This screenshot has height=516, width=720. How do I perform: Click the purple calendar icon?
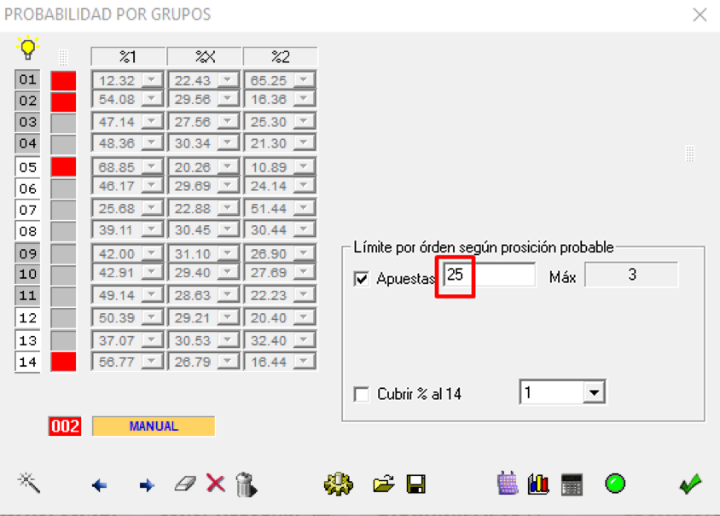[x=508, y=484]
